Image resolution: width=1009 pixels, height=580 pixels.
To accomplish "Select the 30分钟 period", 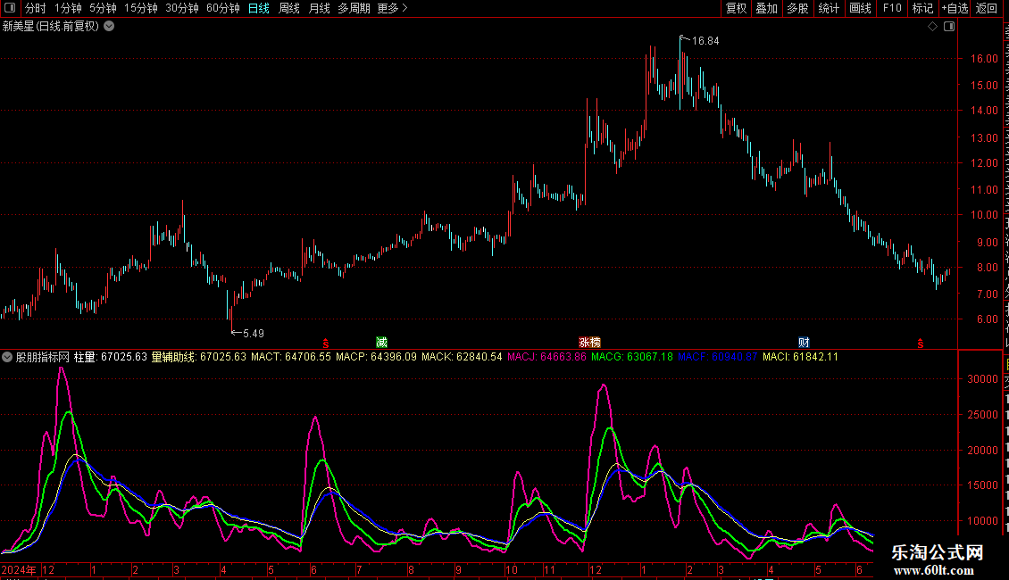I will (x=182, y=8).
